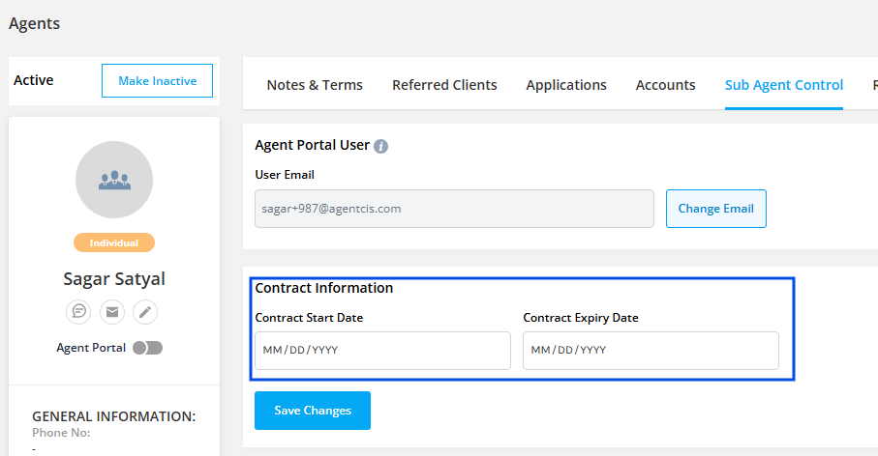Click the Contract Expiry Date field
878x456 pixels.
click(651, 351)
